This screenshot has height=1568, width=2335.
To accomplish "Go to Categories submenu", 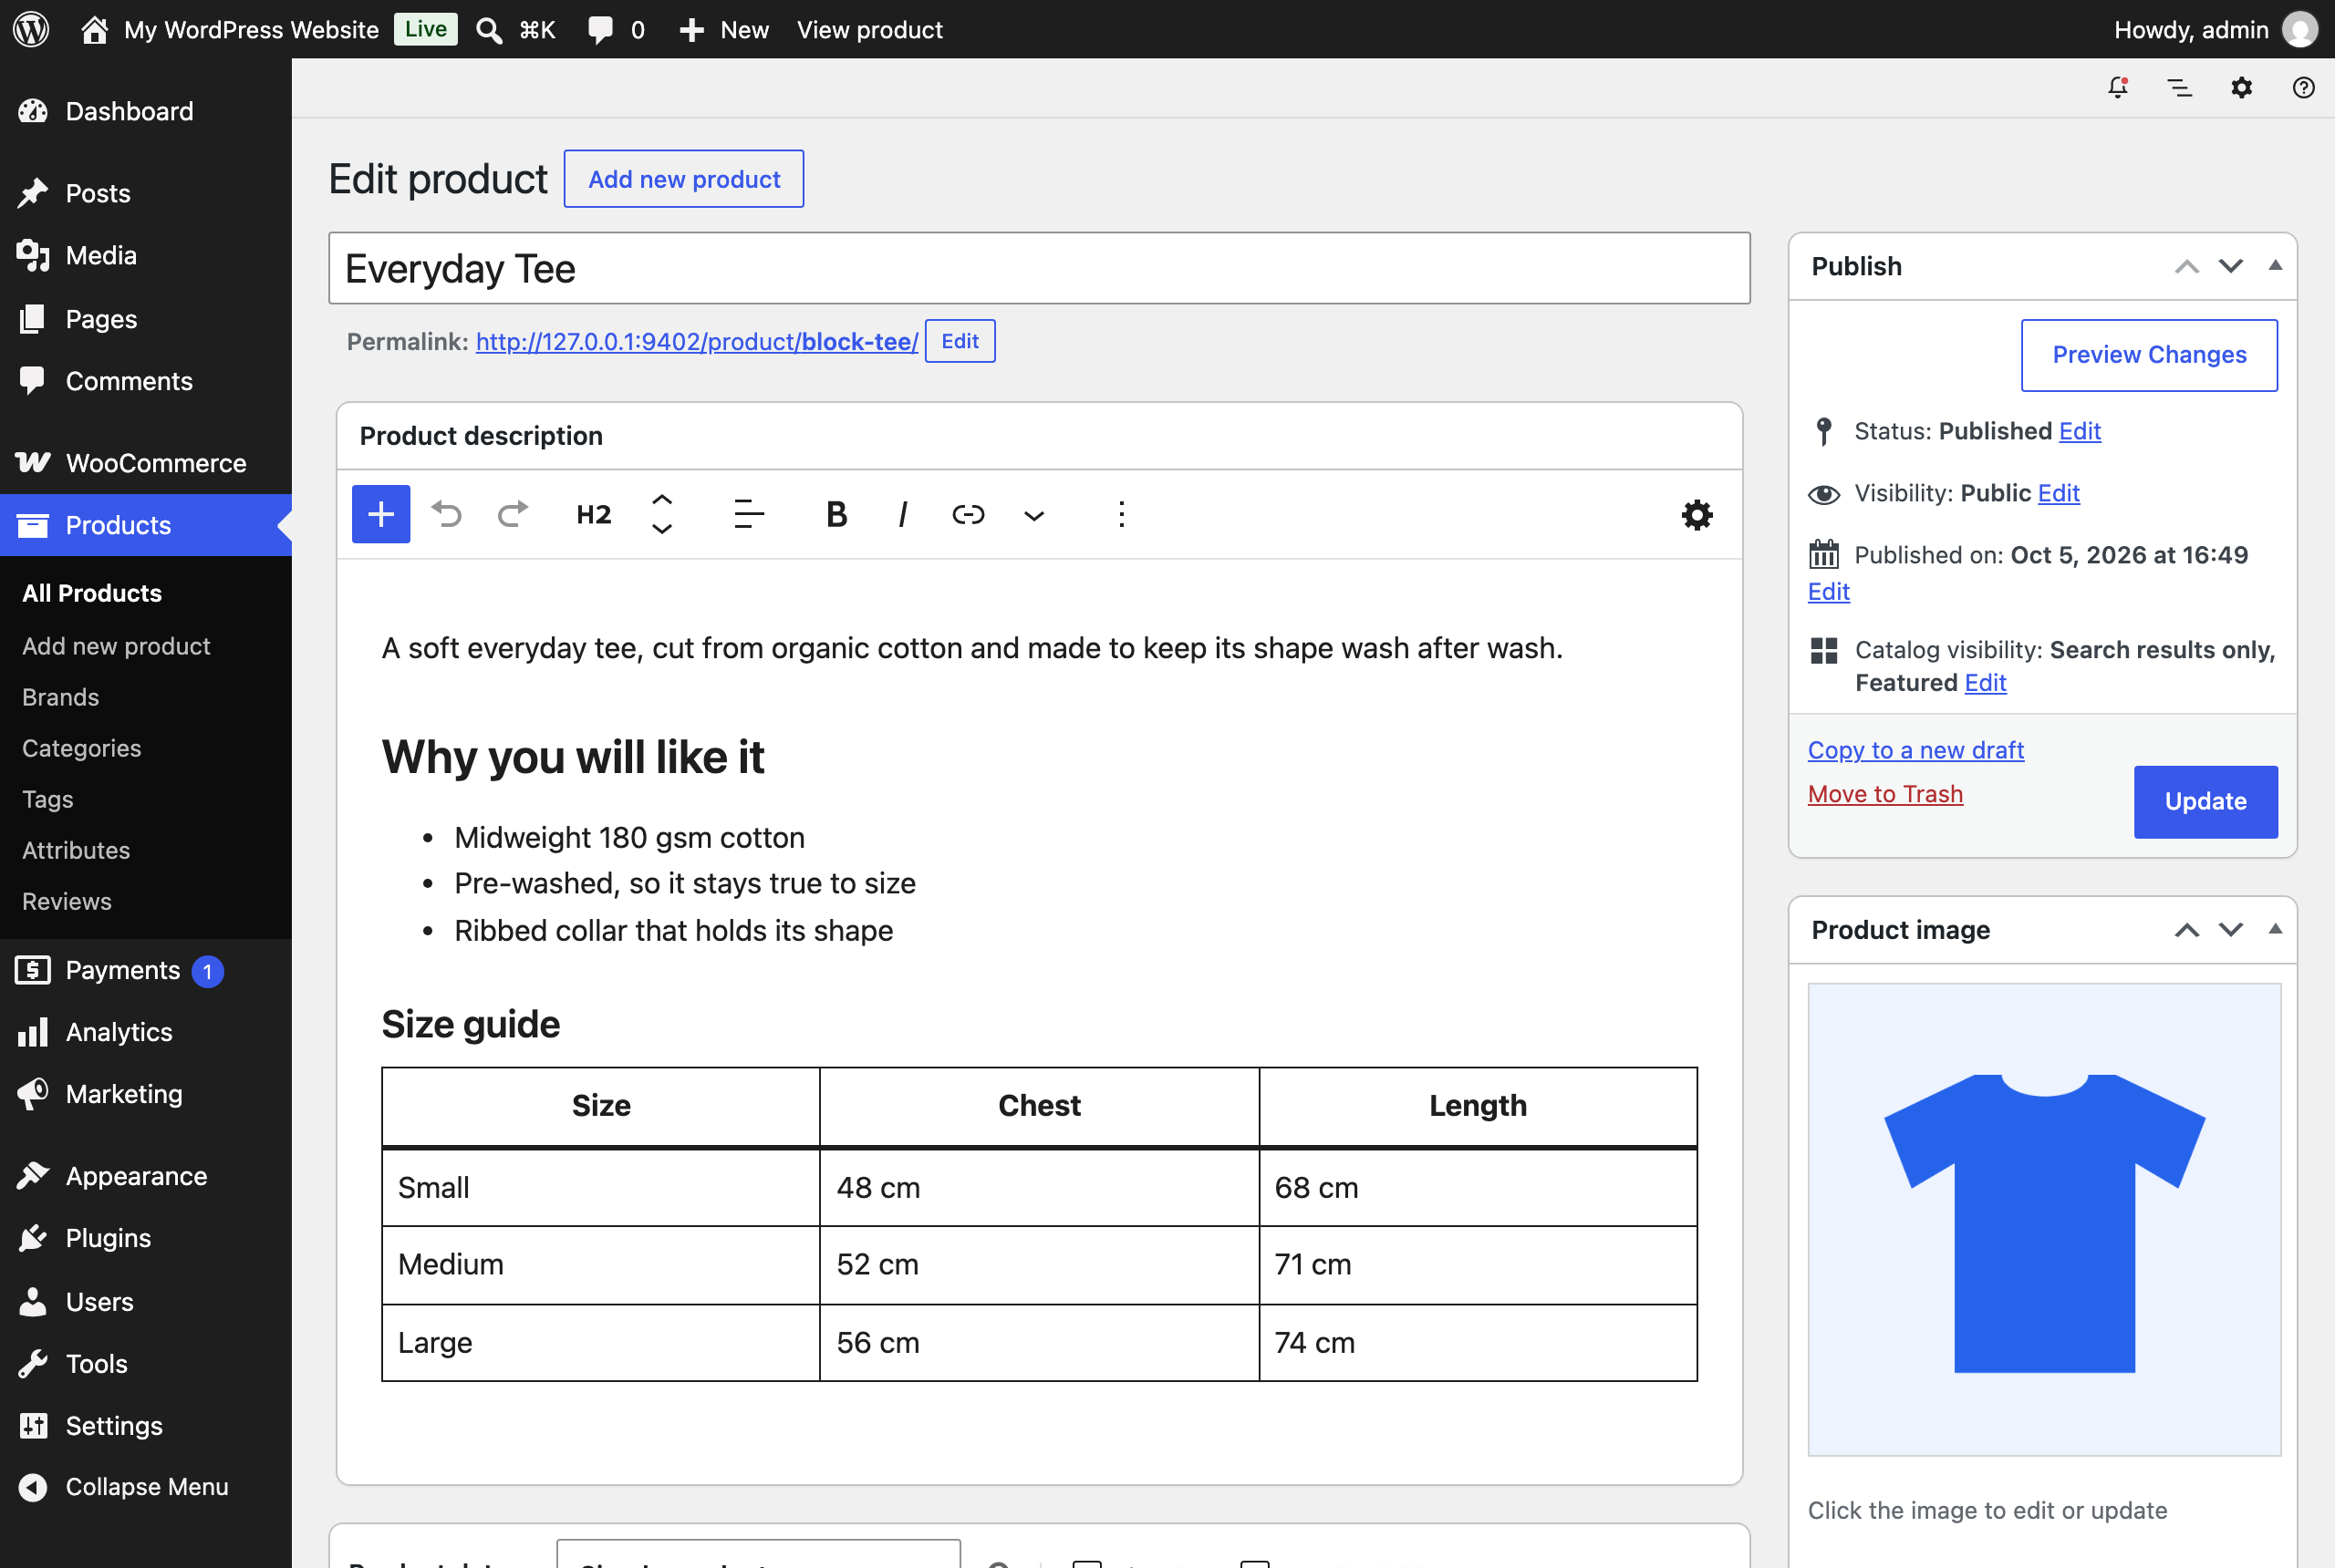I will [x=81, y=748].
